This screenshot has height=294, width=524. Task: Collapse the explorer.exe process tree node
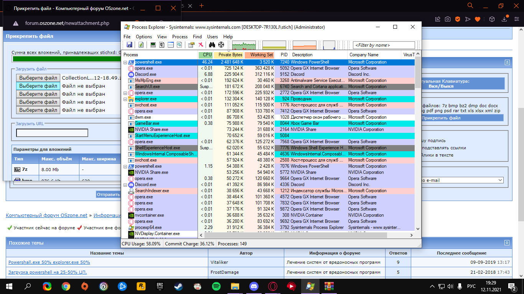(125, 99)
